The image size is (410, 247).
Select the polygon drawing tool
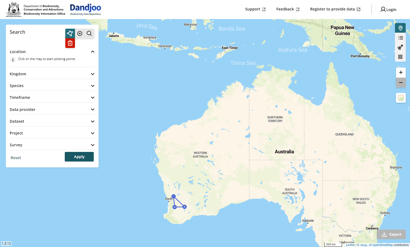click(70, 33)
